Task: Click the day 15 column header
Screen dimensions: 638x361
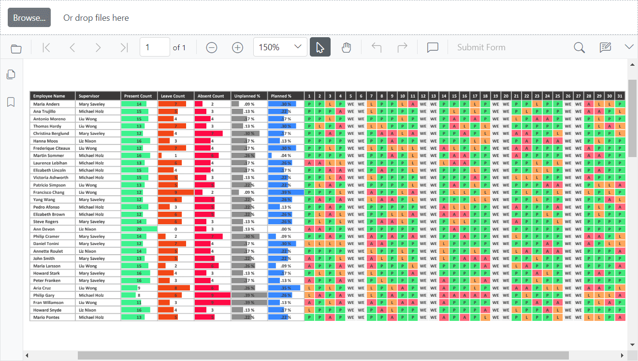Action: click(454, 96)
